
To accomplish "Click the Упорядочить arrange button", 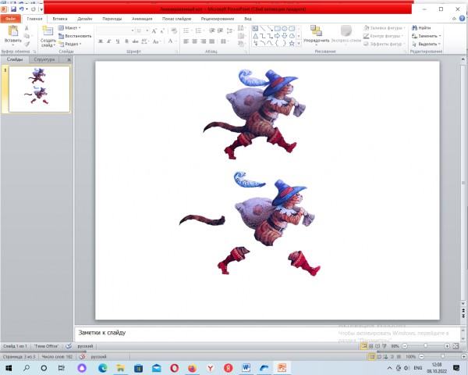I will pyautogui.click(x=316, y=35).
